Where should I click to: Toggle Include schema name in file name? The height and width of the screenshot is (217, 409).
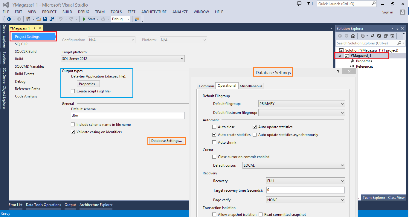pyautogui.click(x=73, y=125)
